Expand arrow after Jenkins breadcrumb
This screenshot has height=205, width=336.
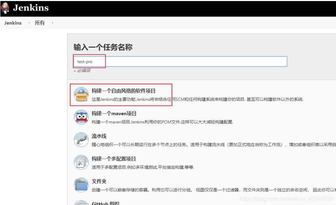coord(29,23)
